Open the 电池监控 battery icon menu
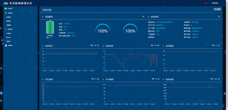Viewport: 228px width, 110px height. [x=6, y=9]
